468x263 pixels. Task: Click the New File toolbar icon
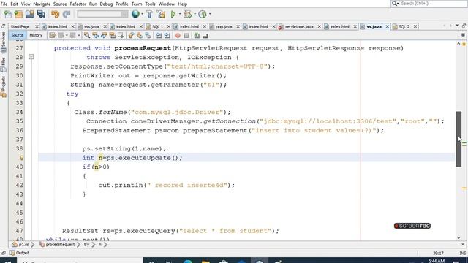tap(7, 14)
